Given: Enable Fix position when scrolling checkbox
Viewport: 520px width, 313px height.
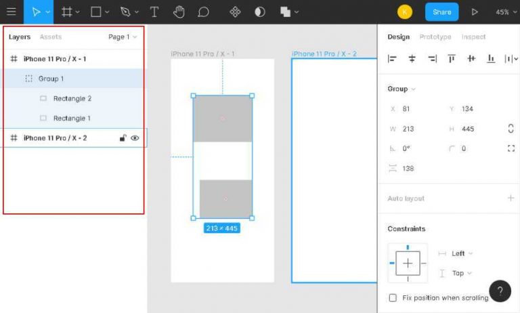Looking at the screenshot, I should pyautogui.click(x=393, y=298).
